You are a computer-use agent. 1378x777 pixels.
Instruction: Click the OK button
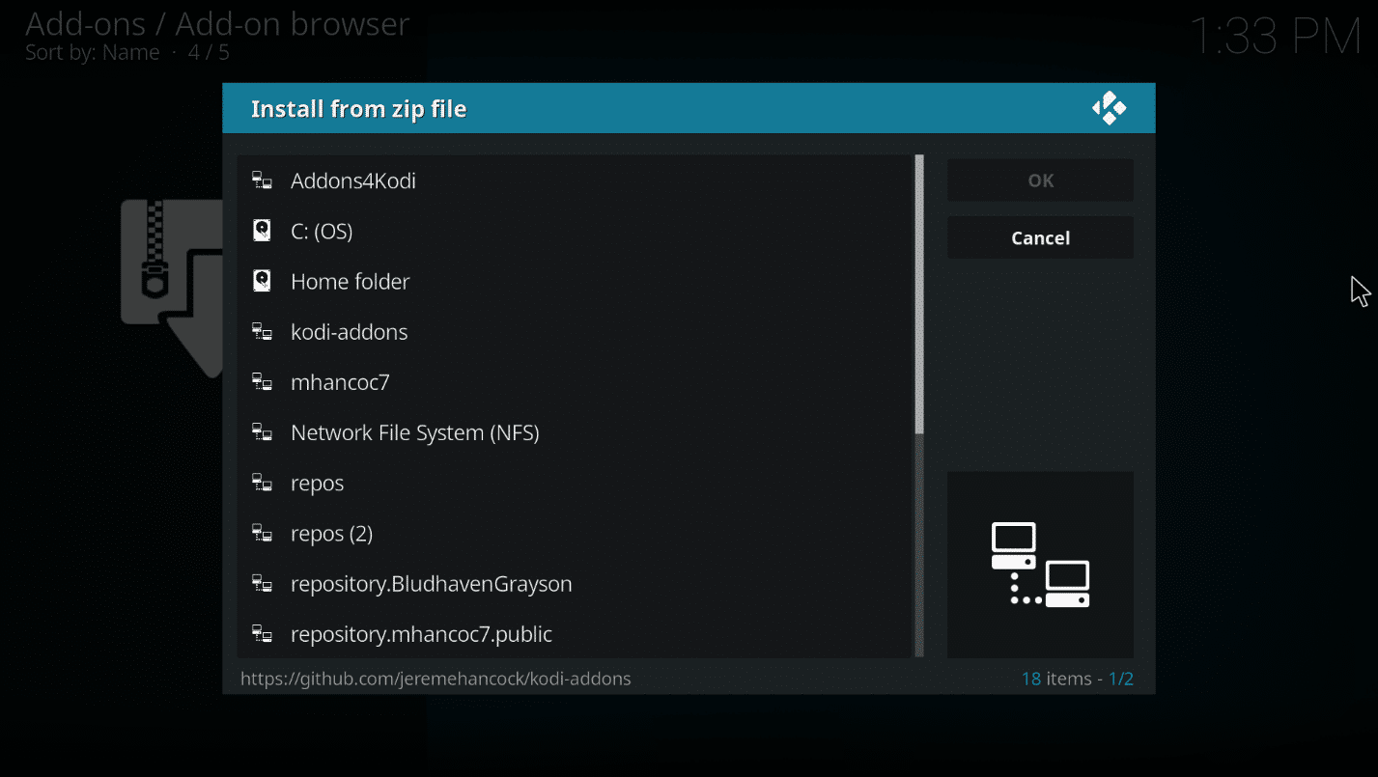tap(1040, 180)
